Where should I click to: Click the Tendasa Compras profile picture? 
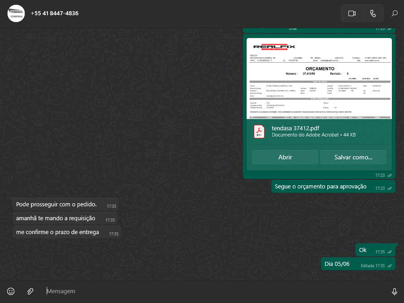click(16, 13)
